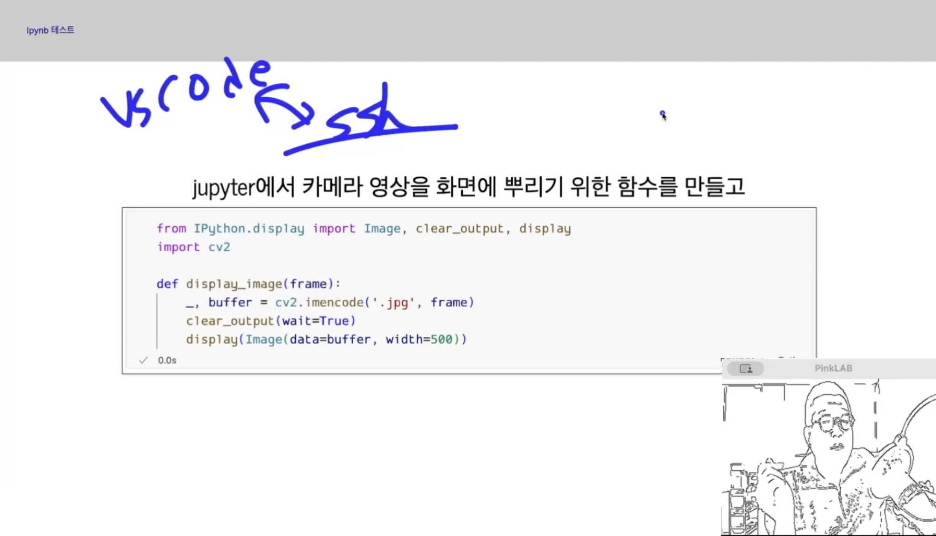
Task: Click the blue pen cursor dot
Action: click(x=662, y=113)
